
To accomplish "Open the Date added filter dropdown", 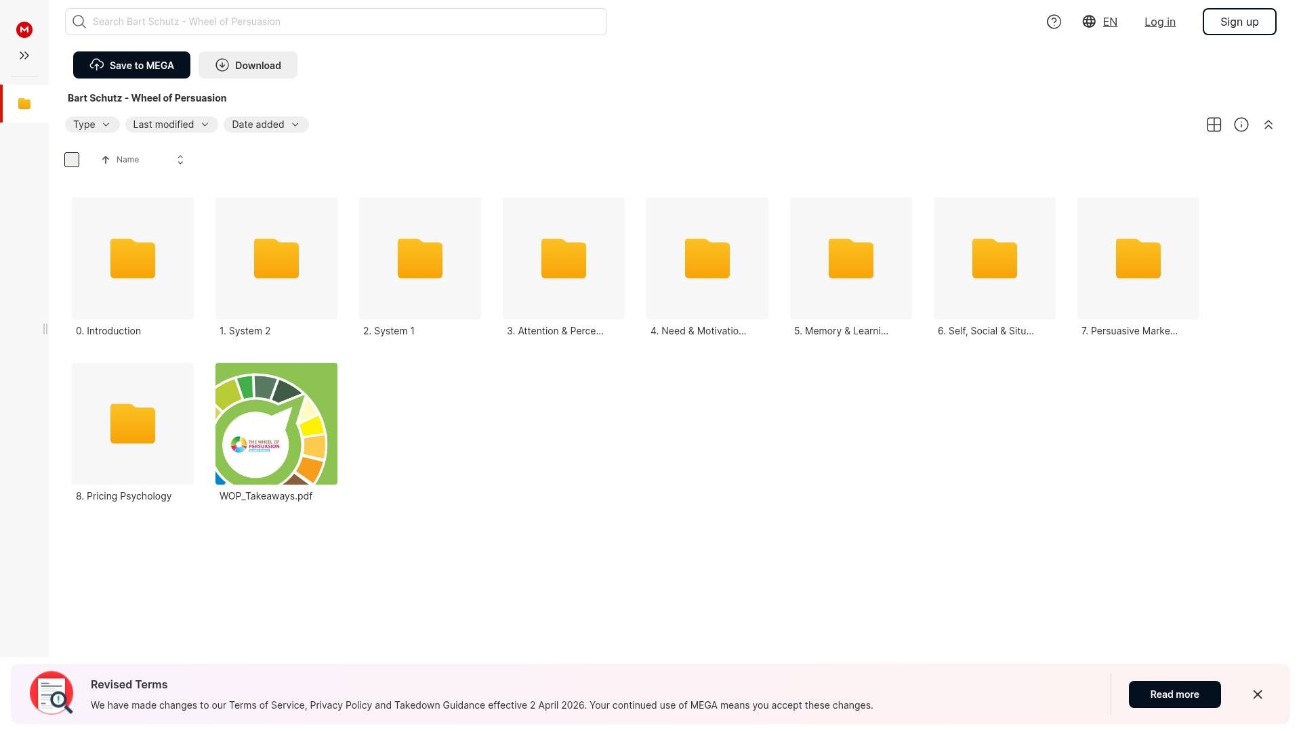I will (266, 125).
